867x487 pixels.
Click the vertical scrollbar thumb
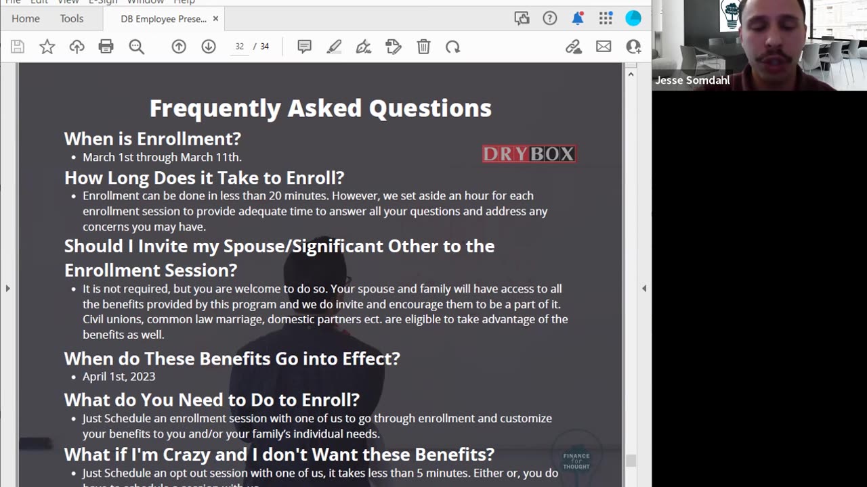[x=631, y=461]
